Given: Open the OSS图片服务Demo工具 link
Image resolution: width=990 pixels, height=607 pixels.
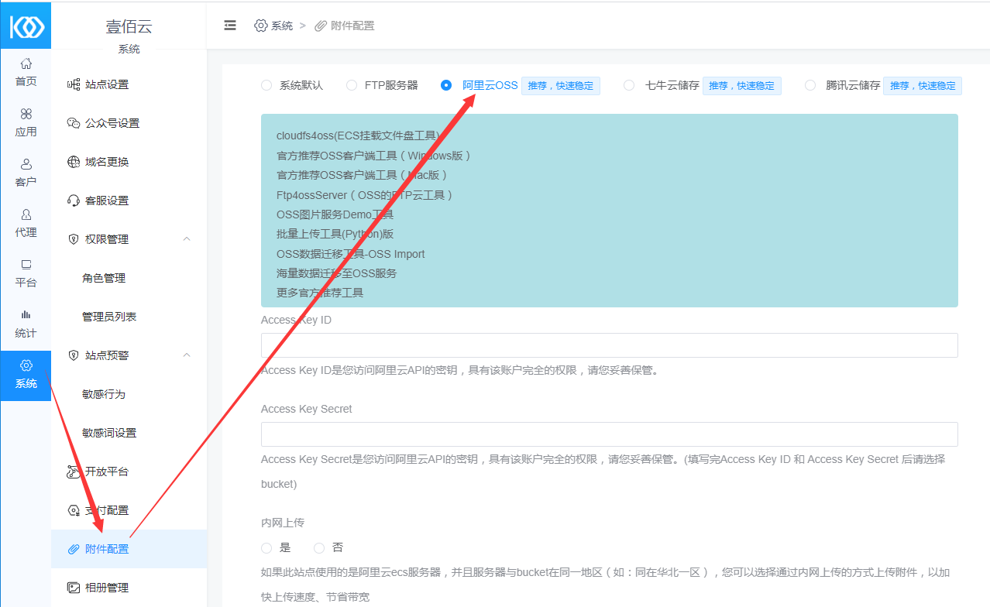Looking at the screenshot, I should tap(335, 214).
